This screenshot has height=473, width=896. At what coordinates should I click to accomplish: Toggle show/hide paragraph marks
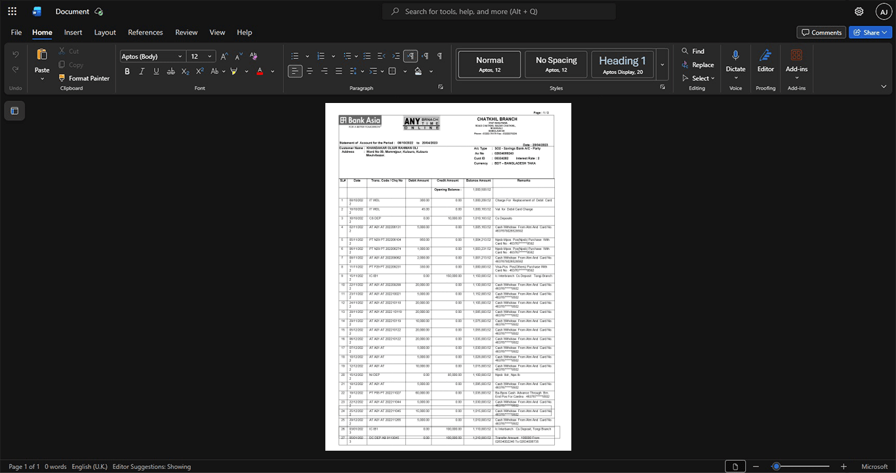[439, 56]
